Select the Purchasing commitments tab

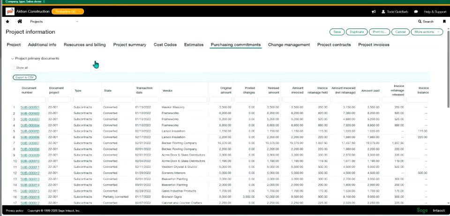pyautogui.click(x=236, y=44)
